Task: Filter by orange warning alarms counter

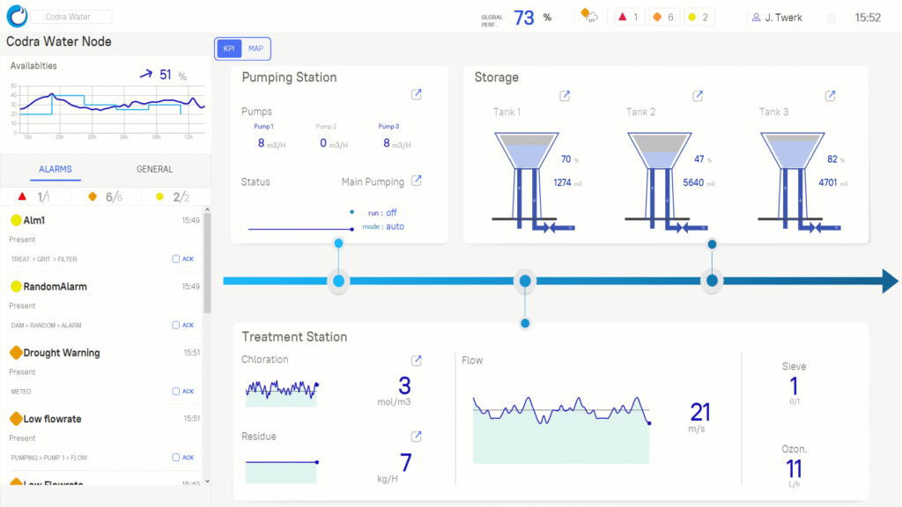Action: coord(666,17)
